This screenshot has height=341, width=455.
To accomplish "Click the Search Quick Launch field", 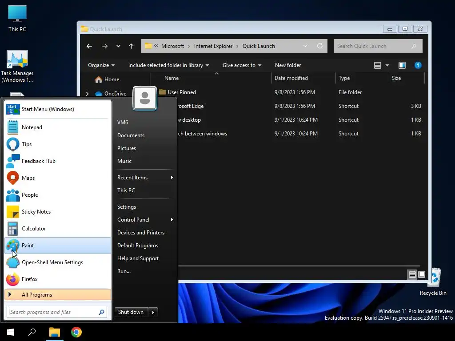I will (x=378, y=46).
